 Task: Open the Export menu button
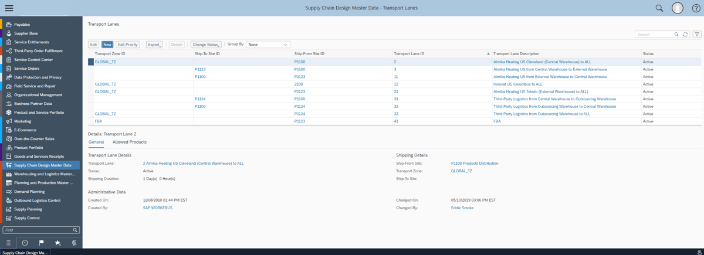154,45
